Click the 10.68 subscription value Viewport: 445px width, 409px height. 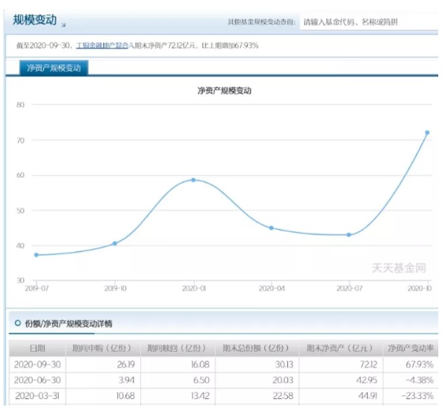(125, 396)
